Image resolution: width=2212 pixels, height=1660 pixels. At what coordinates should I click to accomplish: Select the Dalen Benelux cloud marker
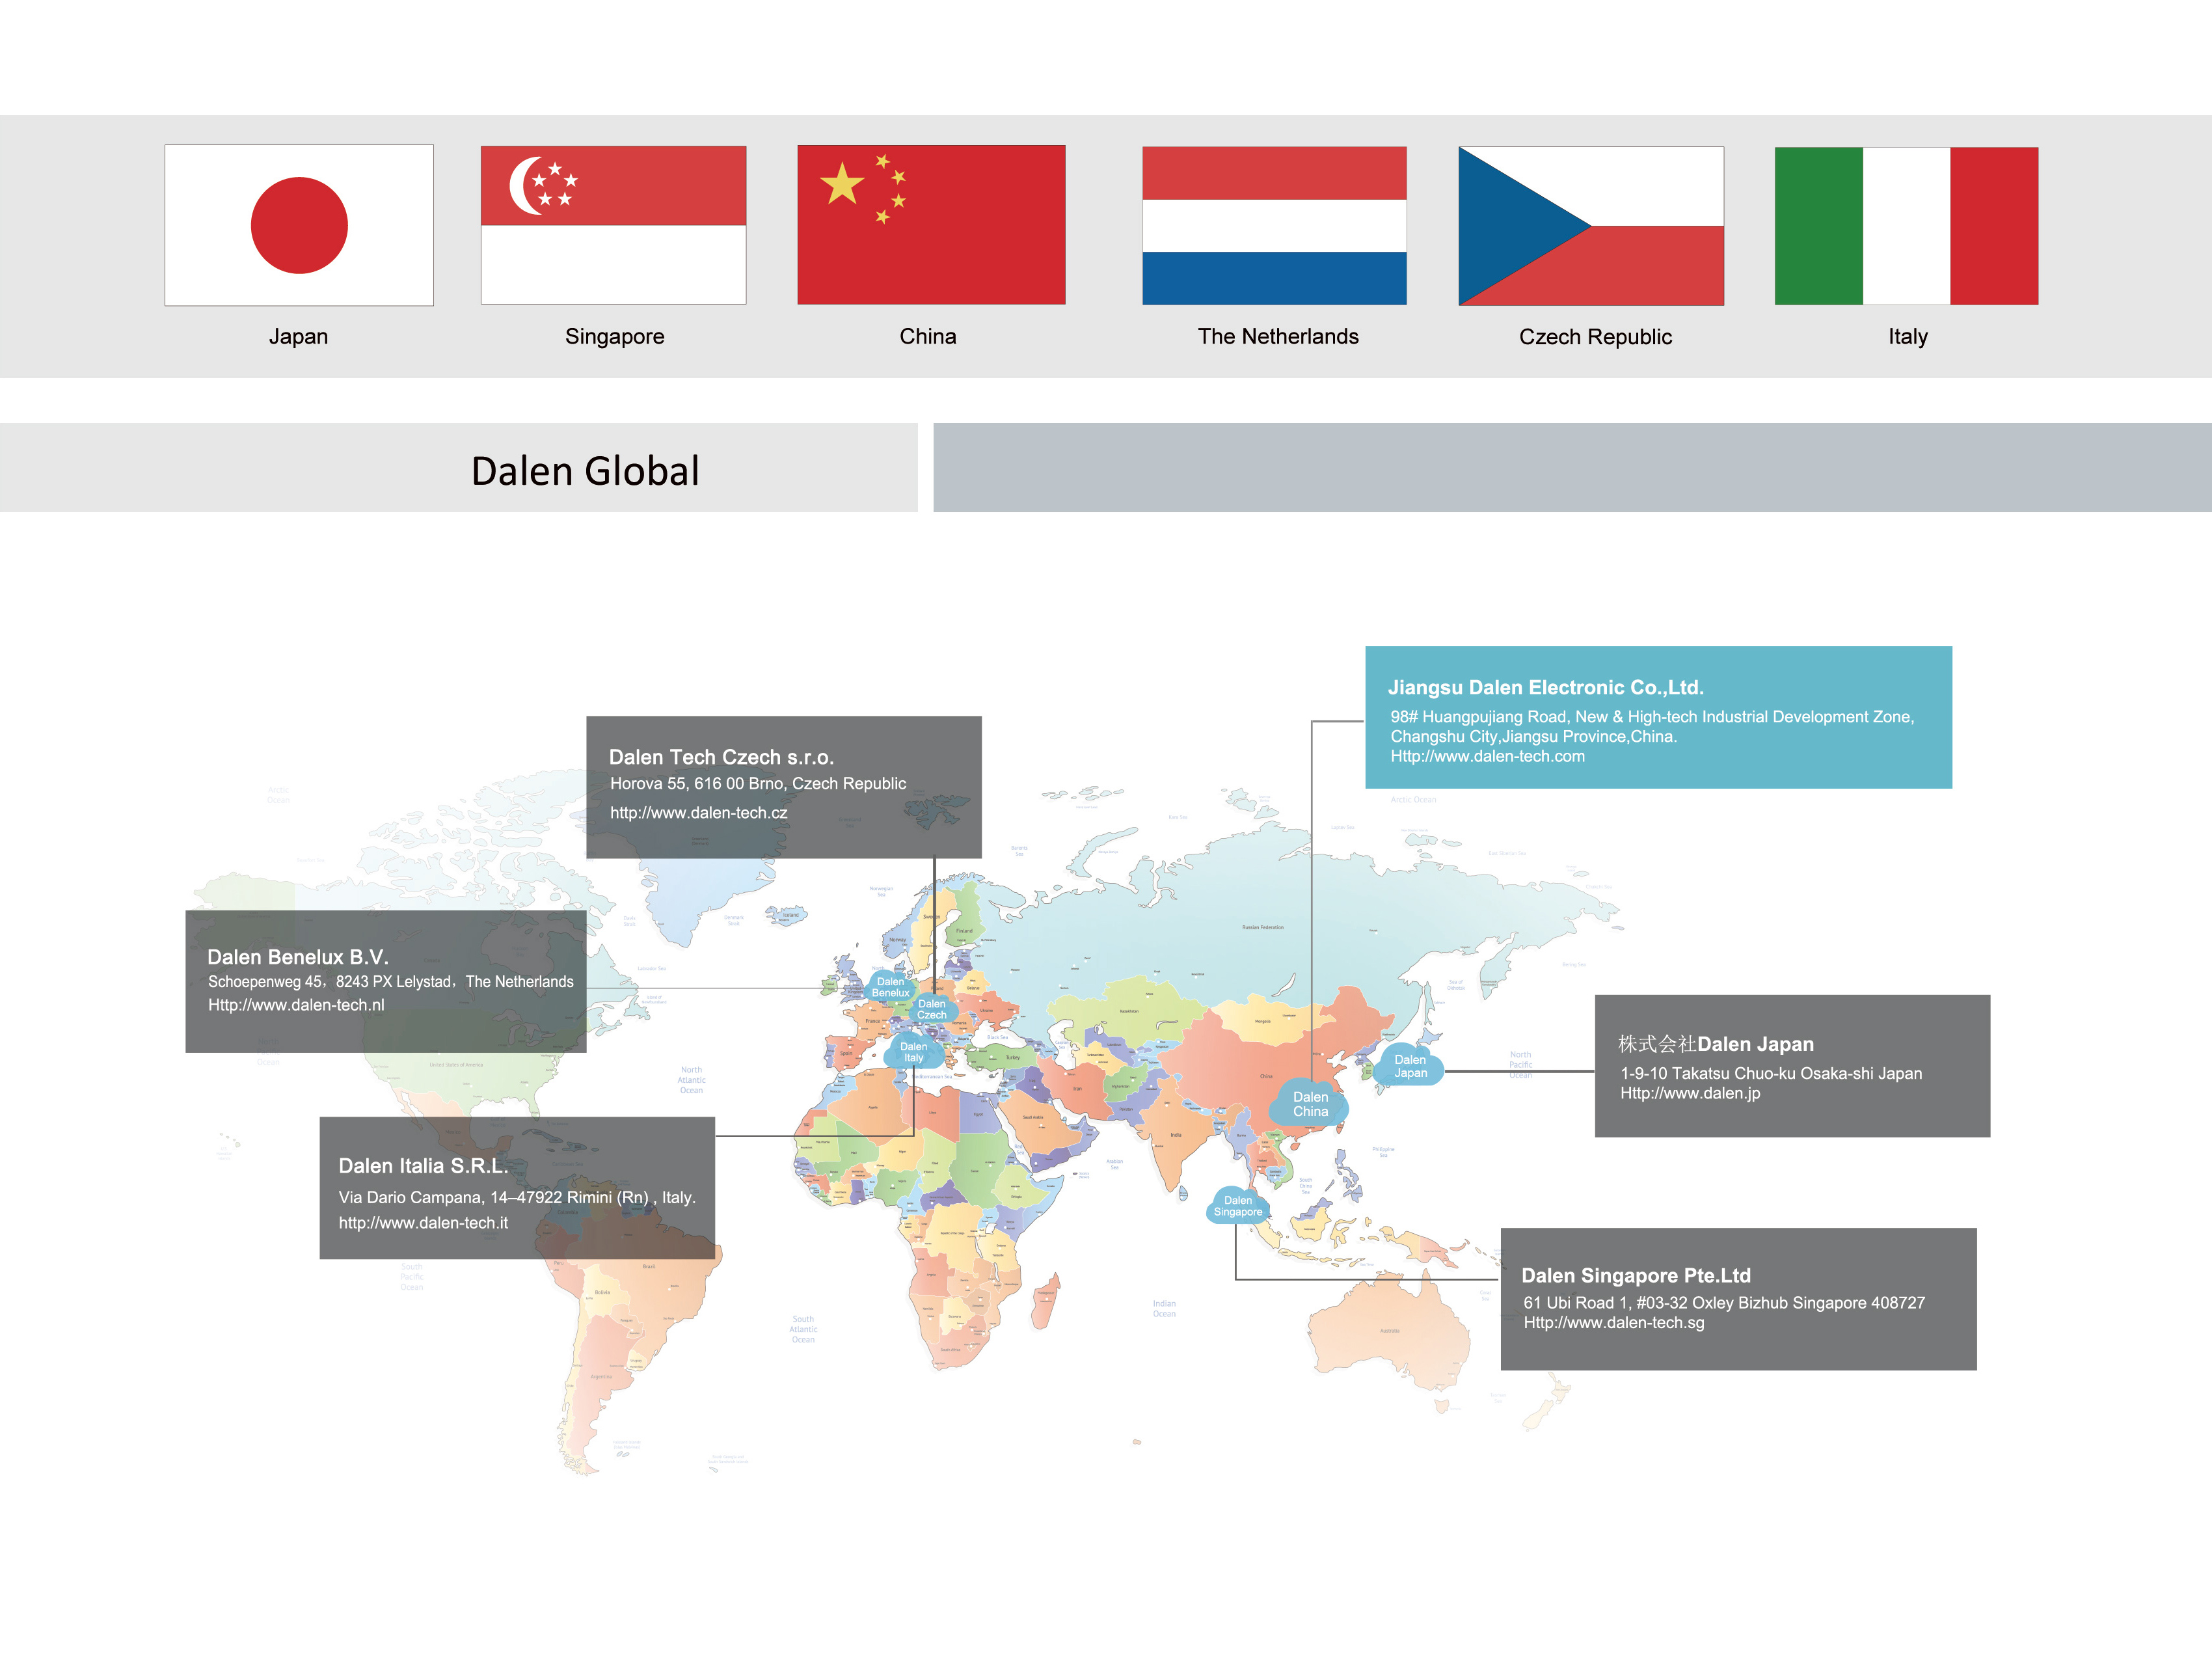pyautogui.click(x=890, y=987)
